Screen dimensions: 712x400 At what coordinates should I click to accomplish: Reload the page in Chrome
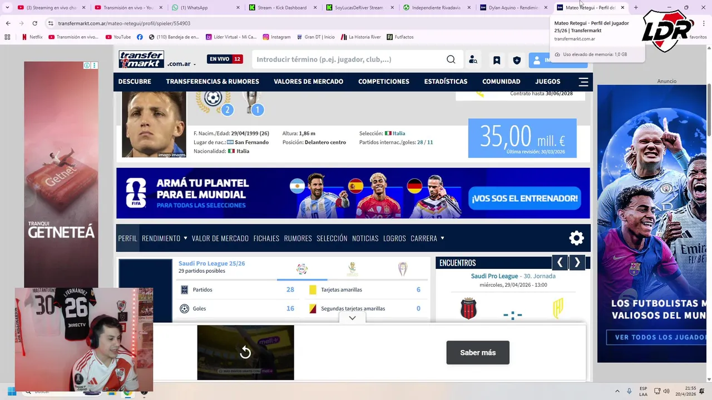pos(34,23)
